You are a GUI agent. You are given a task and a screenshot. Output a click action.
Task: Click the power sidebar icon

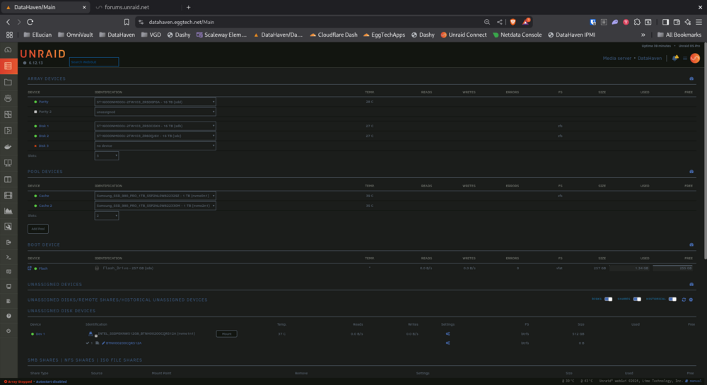click(x=8, y=331)
